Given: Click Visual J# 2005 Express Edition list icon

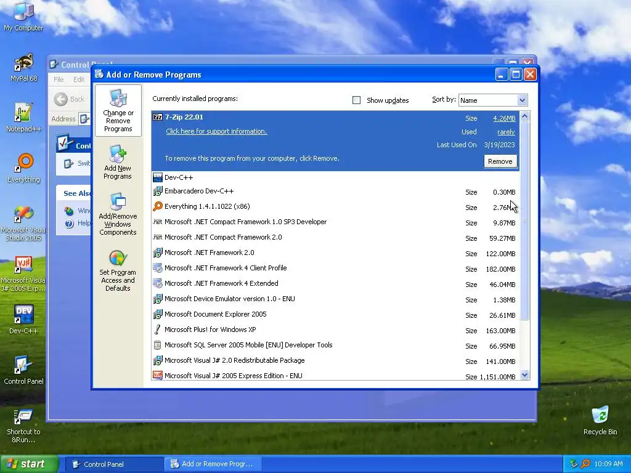Looking at the screenshot, I should point(158,375).
